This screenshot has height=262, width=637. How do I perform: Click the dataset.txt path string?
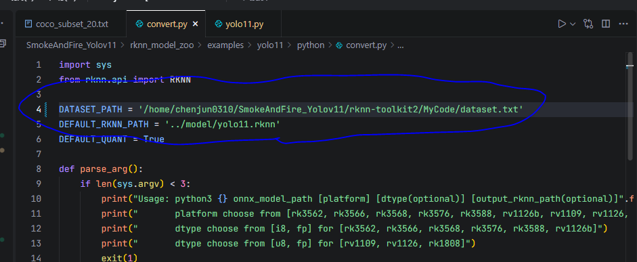click(x=331, y=110)
